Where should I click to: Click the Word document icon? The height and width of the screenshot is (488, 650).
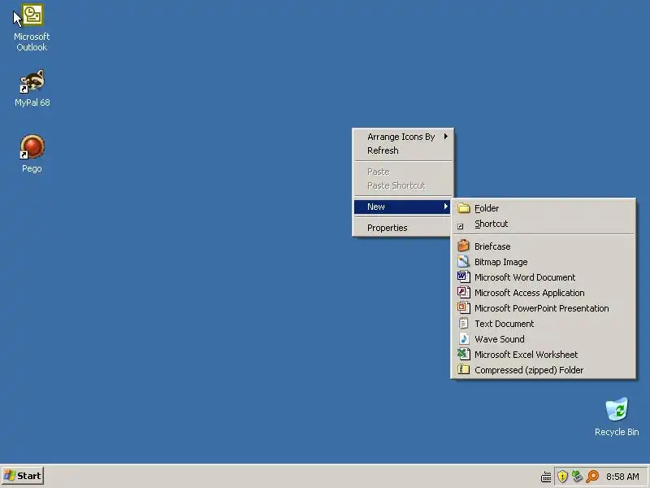(x=463, y=277)
